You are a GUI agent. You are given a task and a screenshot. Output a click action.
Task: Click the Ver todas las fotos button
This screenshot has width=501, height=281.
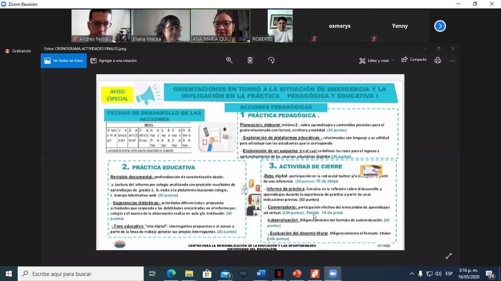click(64, 61)
